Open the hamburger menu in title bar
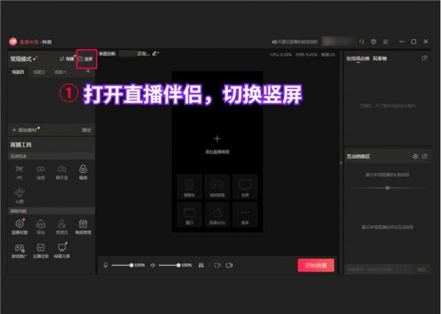 point(386,41)
